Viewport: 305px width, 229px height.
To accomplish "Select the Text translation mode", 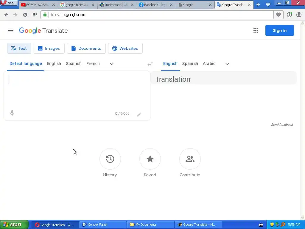I will coord(19,48).
